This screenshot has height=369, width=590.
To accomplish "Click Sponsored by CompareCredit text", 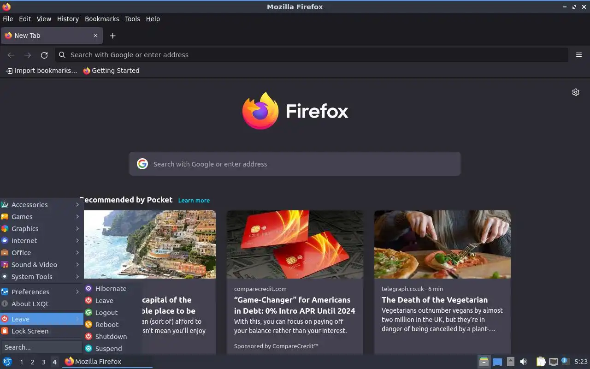I will click(276, 346).
